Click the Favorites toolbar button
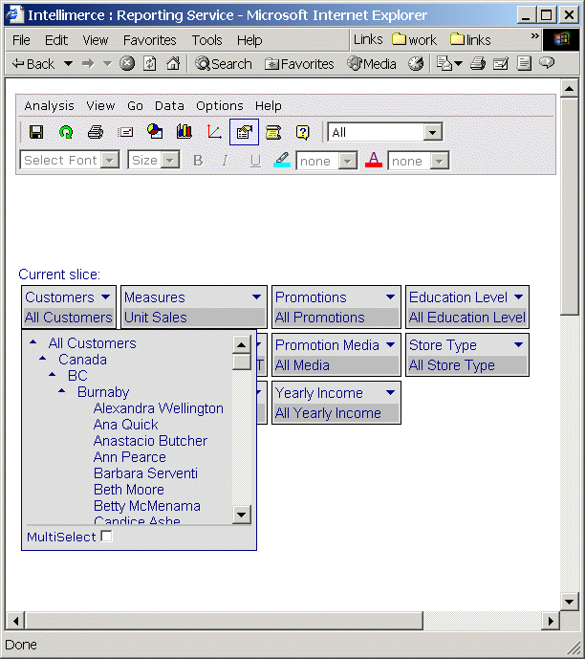Screen dimensions: 585x659 coord(299,64)
